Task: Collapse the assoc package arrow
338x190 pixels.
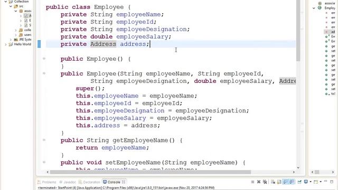Action: 16,11
